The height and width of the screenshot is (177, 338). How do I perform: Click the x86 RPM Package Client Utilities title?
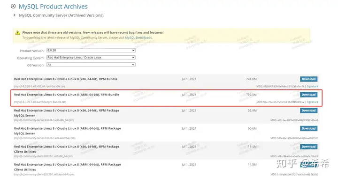(67, 149)
